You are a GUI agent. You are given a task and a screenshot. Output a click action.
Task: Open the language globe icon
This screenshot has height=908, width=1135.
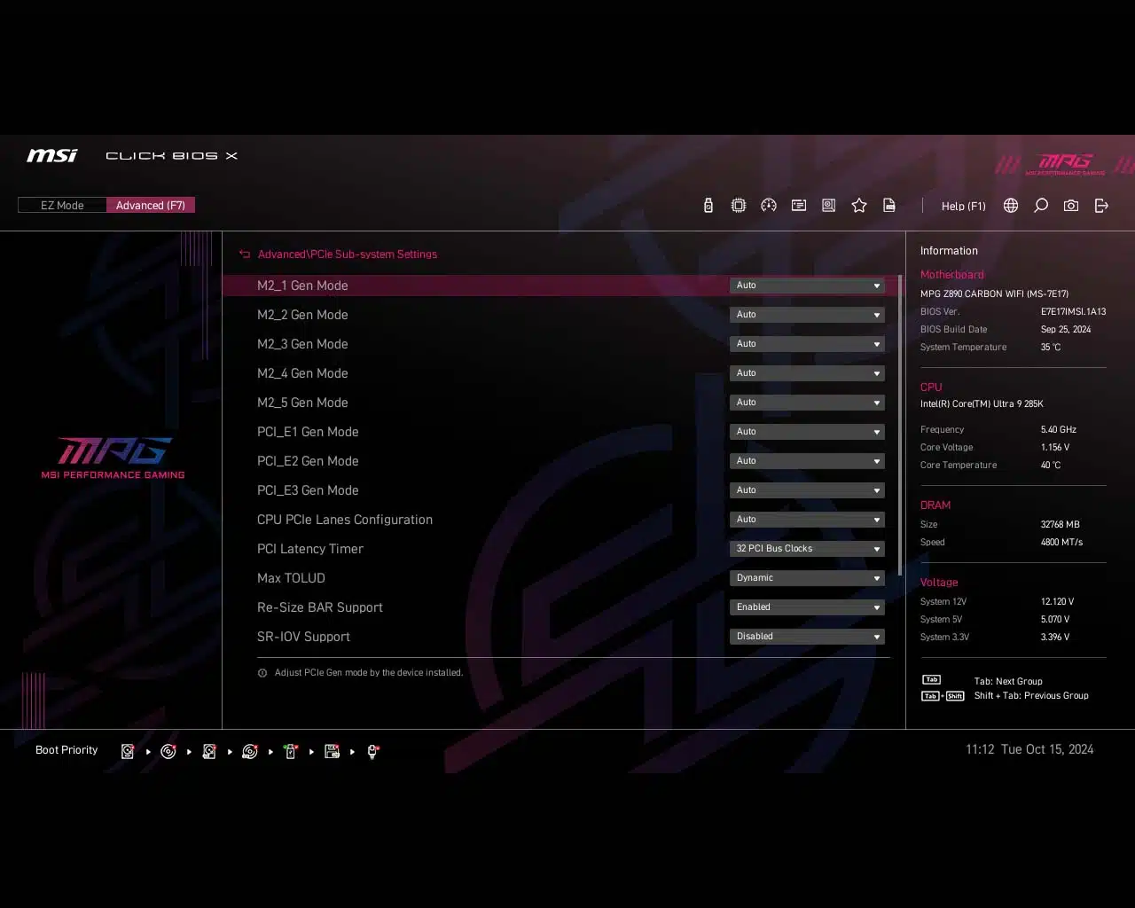[x=1011, y=206]
